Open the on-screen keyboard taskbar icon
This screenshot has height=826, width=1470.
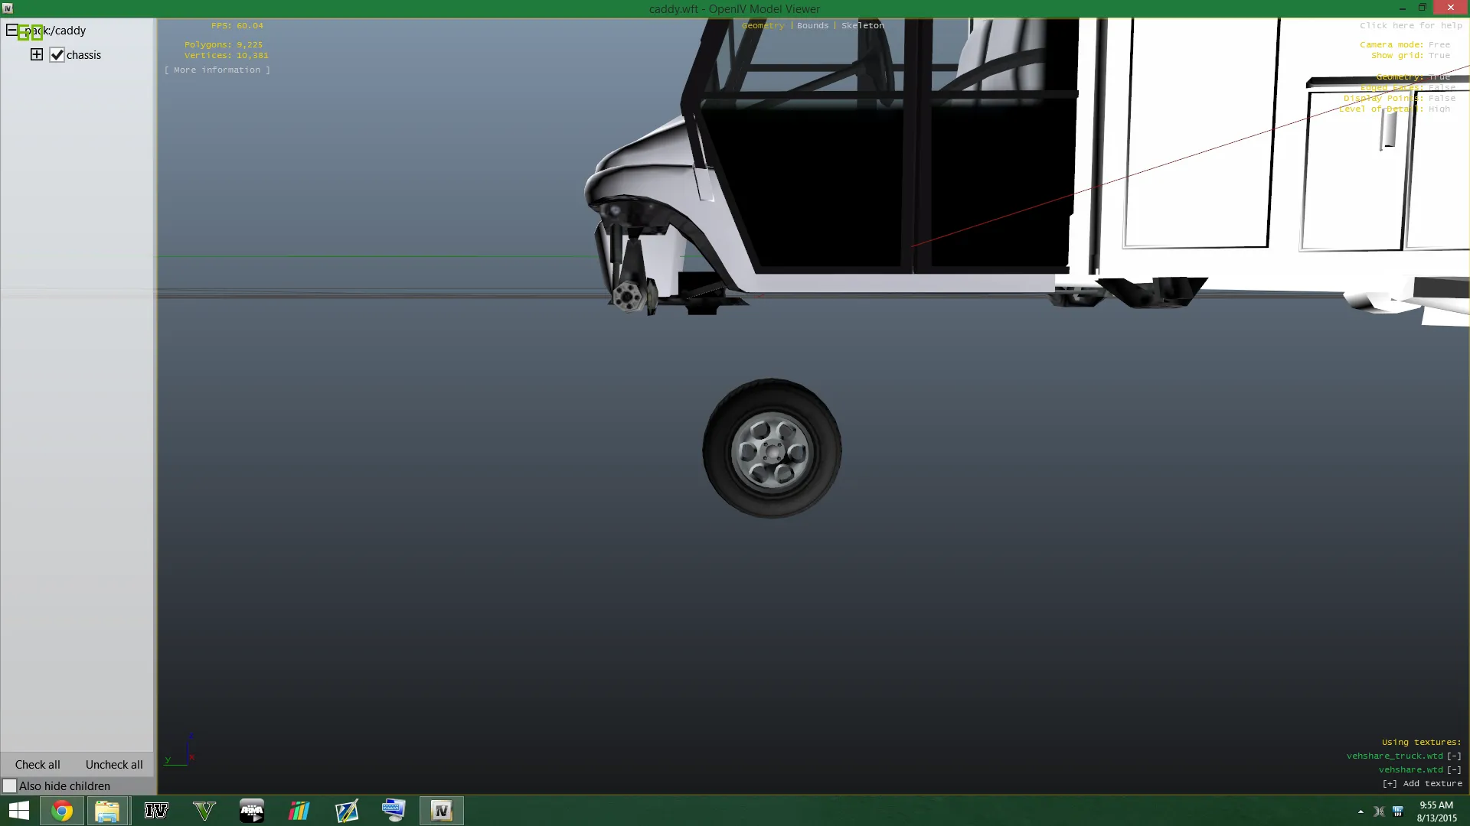pos(394,811)
